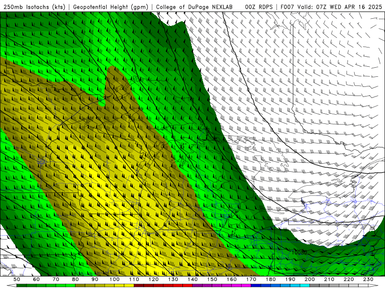The image size is (385, 288).
Task: Click the cyan colorbar segment just before 200
Action: (305, 286)
